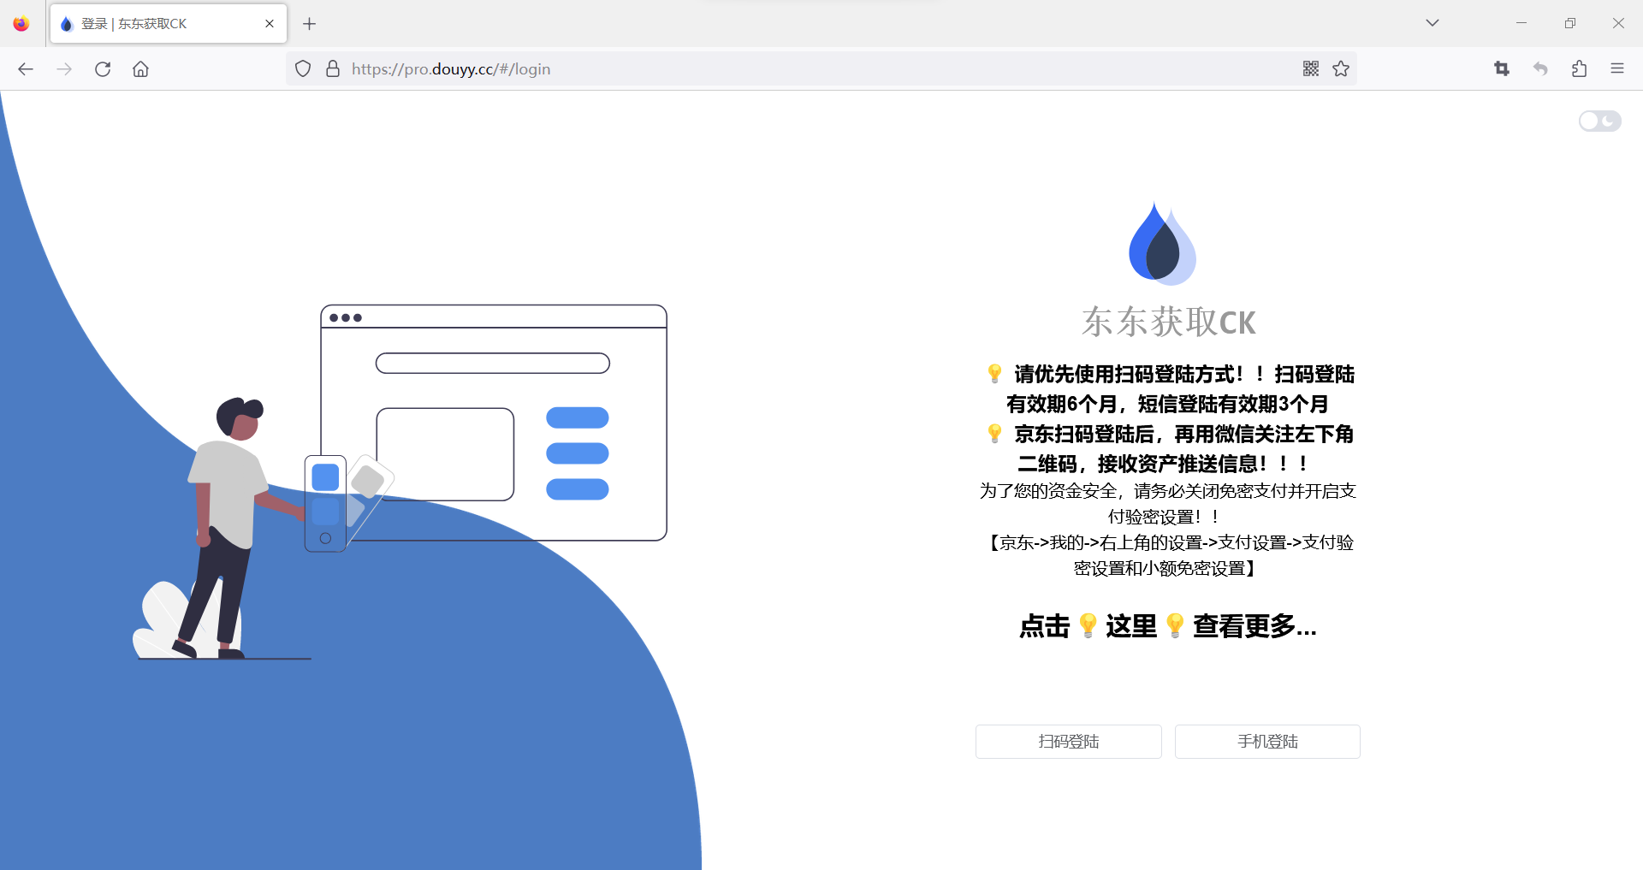Click the Firefox logo icon

(x=21, y=24)
